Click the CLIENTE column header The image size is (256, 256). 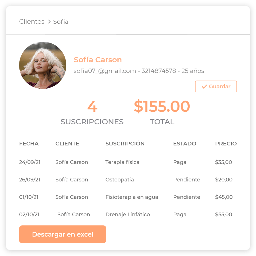(x=67, y=144)
